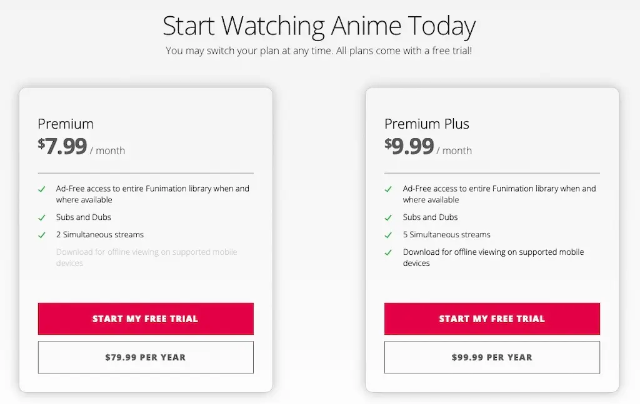Click Start Watching Anime Today heading
Image resolution: width=640 pixels, height=404 pixels.
click(319, 26)
